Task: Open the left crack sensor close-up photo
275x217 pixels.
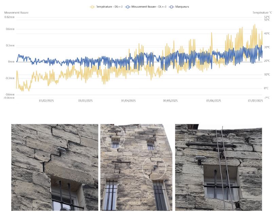Action: point(55,167)
